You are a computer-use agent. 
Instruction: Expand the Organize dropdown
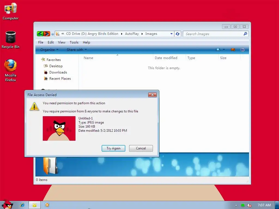point(49,50)
